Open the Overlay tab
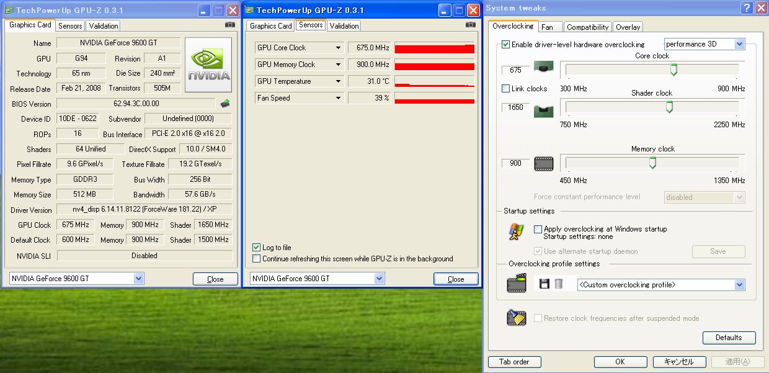Viewport: 769px width, 373px height. point(628,27)
